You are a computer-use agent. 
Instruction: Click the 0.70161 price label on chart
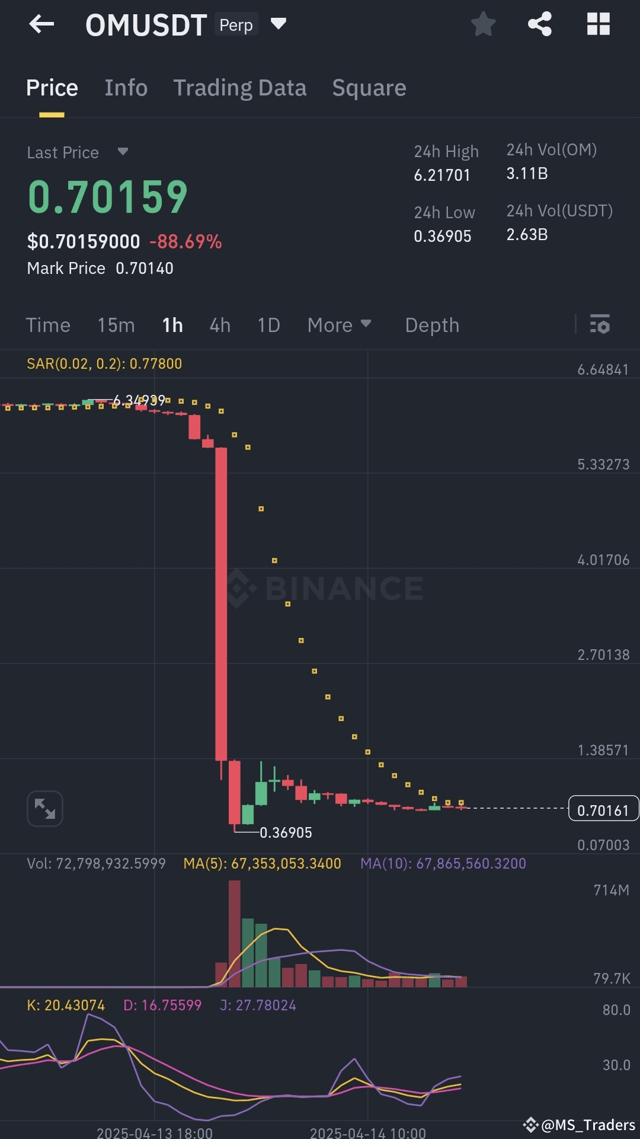[x=603, y=808]
